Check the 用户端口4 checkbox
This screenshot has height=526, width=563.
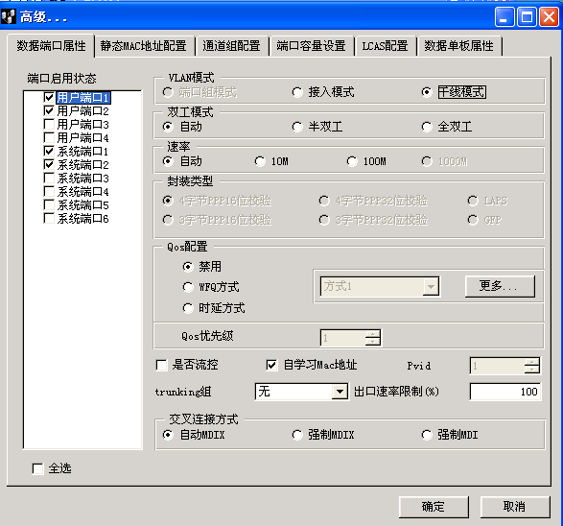(49, 137)
